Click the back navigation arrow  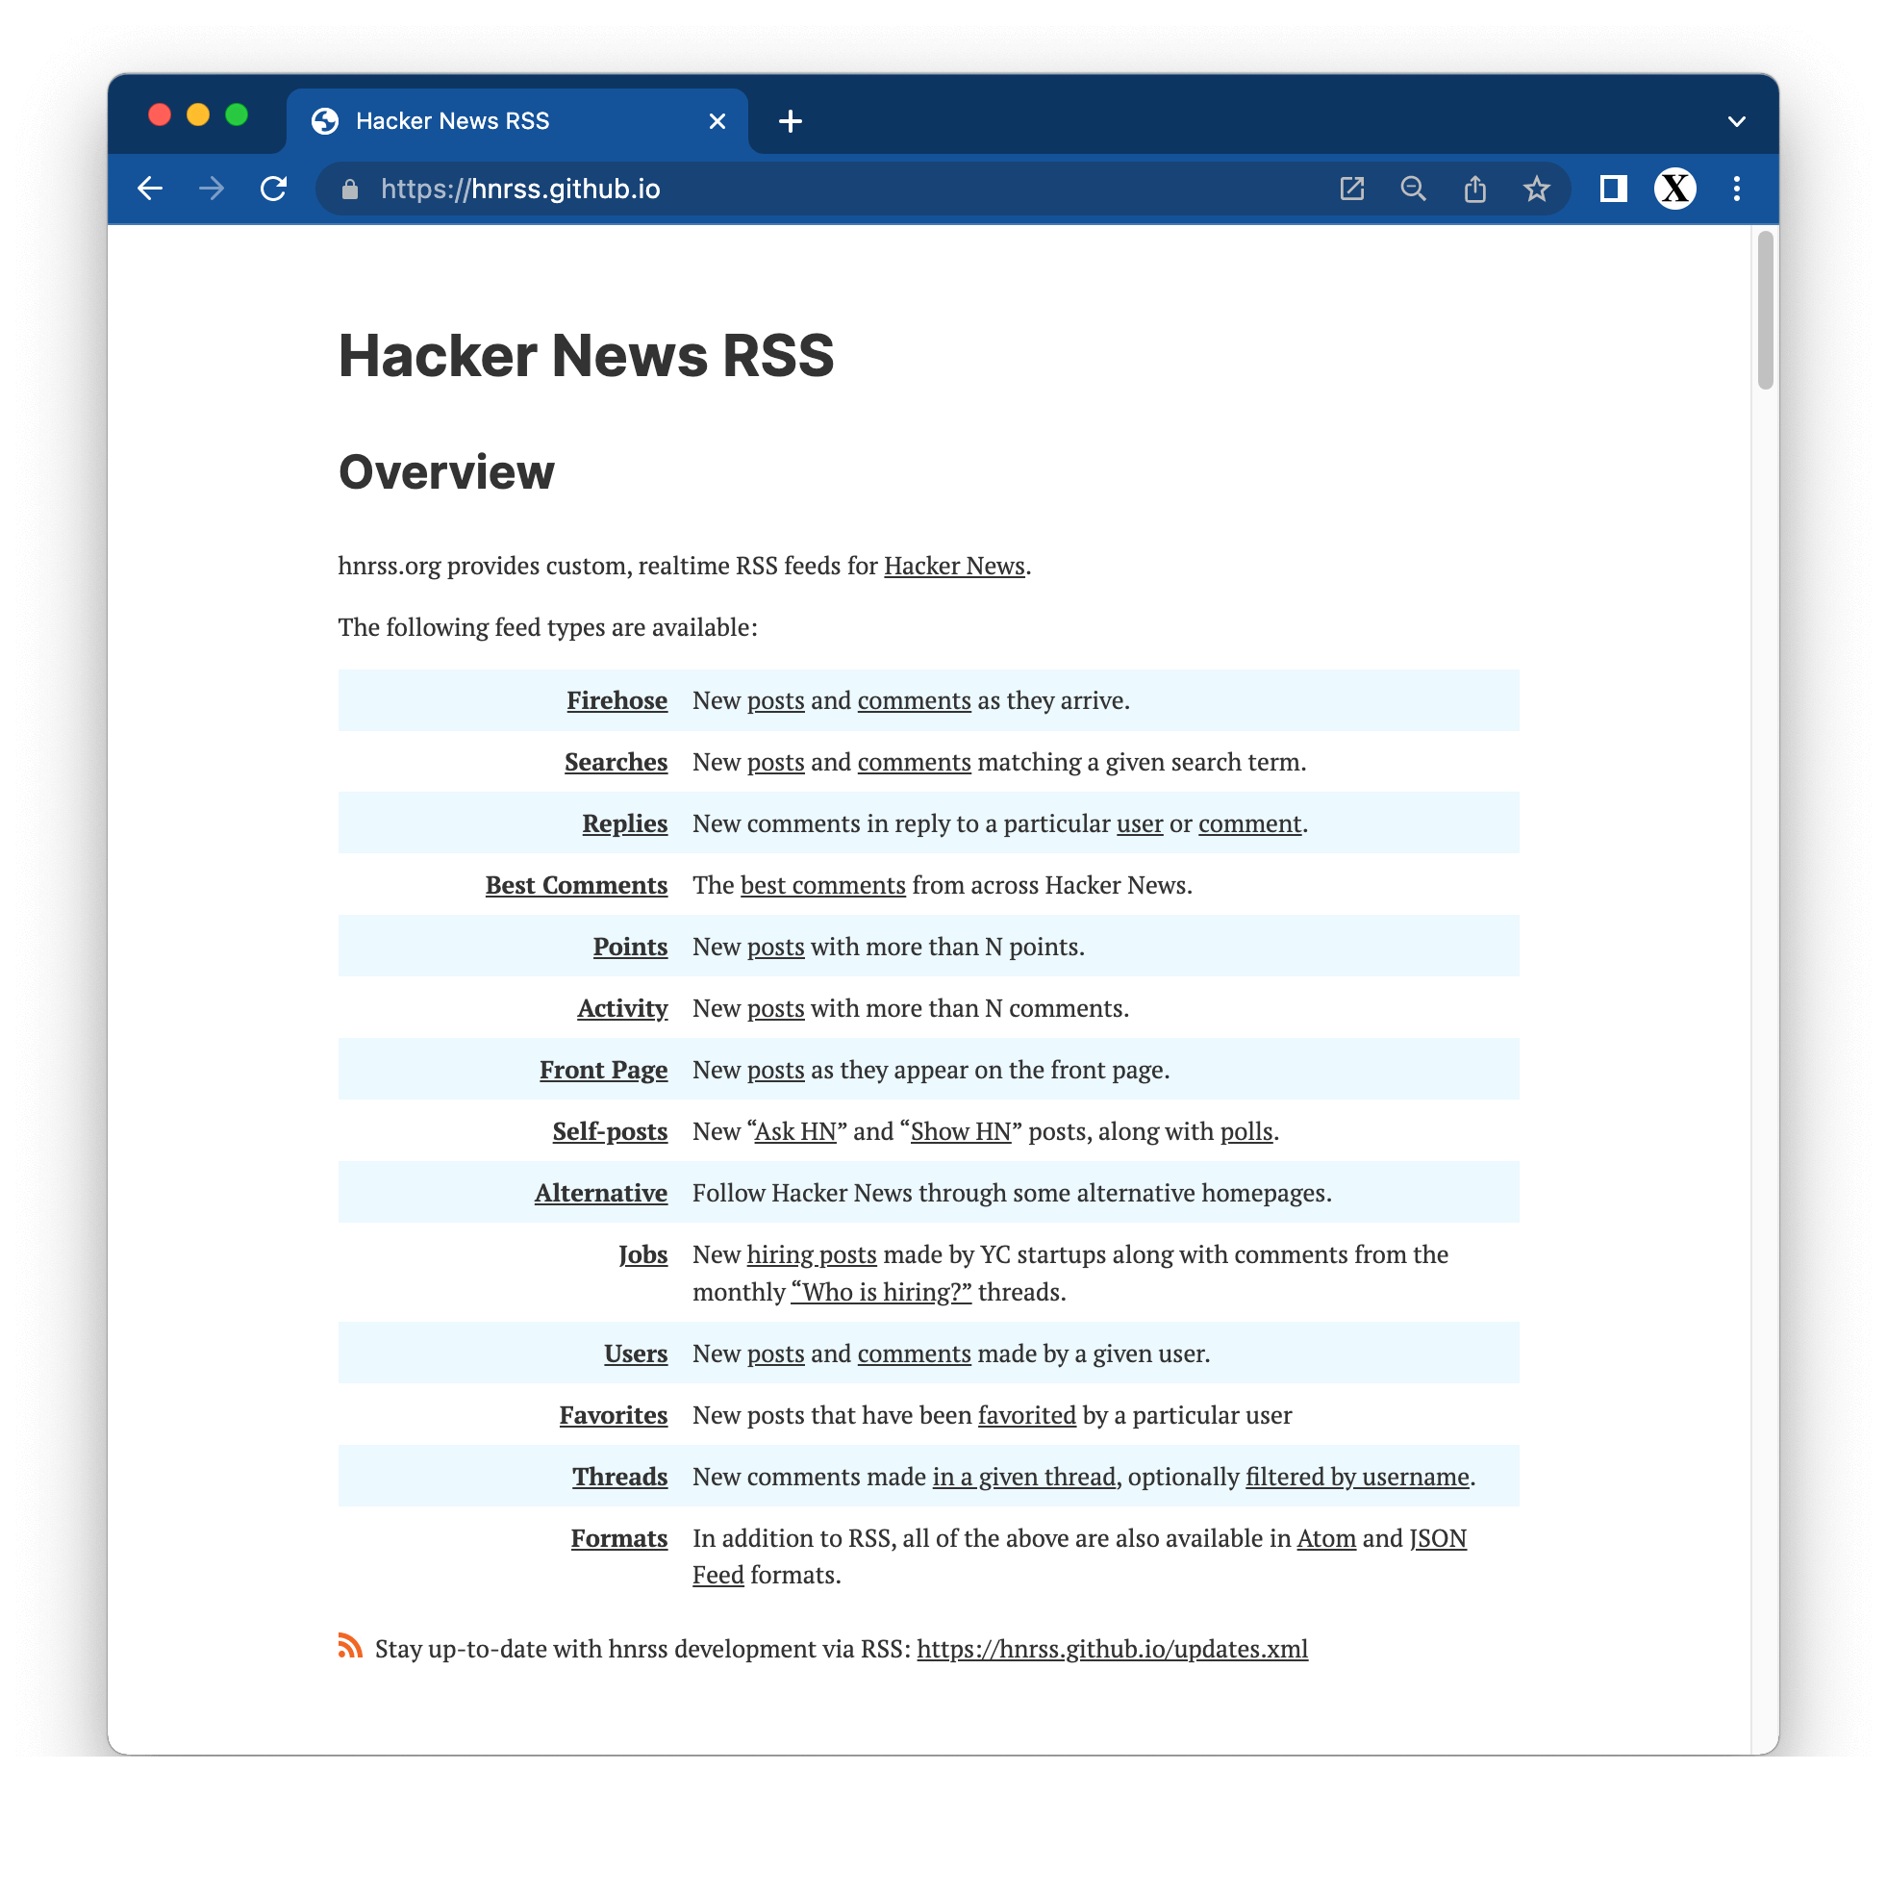click(x=152, y=189)
